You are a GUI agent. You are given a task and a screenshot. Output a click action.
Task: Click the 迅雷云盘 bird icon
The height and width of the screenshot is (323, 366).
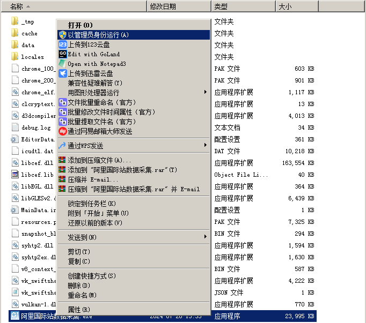tap(63, 73)
